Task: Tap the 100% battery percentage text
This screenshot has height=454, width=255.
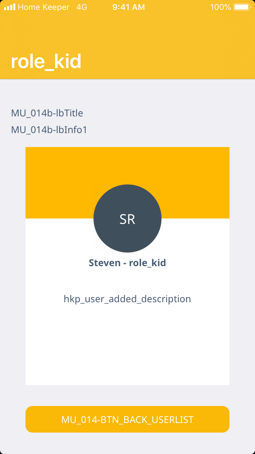Action: tap(220, 7)
